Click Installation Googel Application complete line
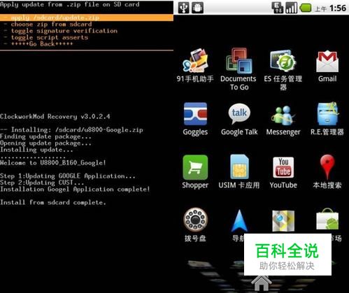Screen dimensions: 349x293 point(75,189)
